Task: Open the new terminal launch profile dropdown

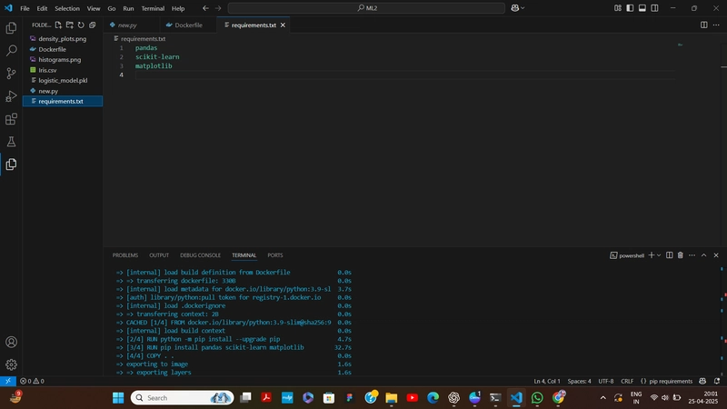Action: pyautogui.click(x=659, y=255)
